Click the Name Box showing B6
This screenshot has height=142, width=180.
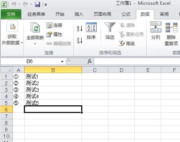coord(30,61)
